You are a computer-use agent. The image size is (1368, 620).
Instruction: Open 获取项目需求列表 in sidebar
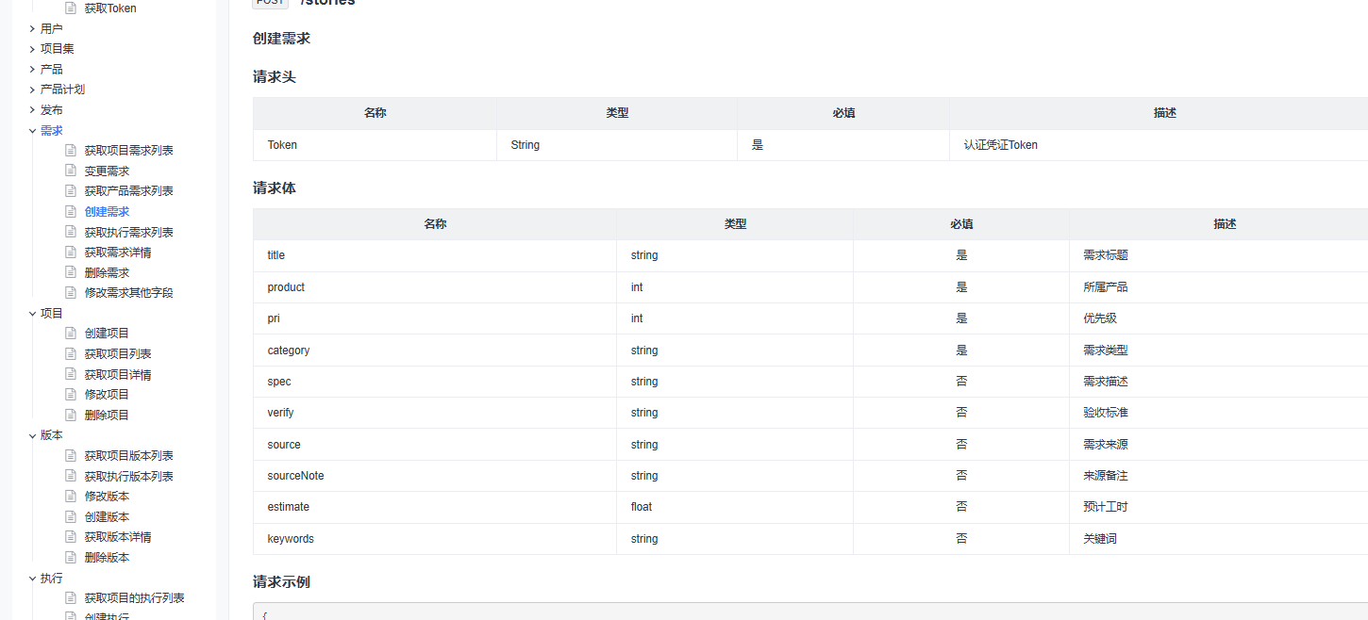129,151
